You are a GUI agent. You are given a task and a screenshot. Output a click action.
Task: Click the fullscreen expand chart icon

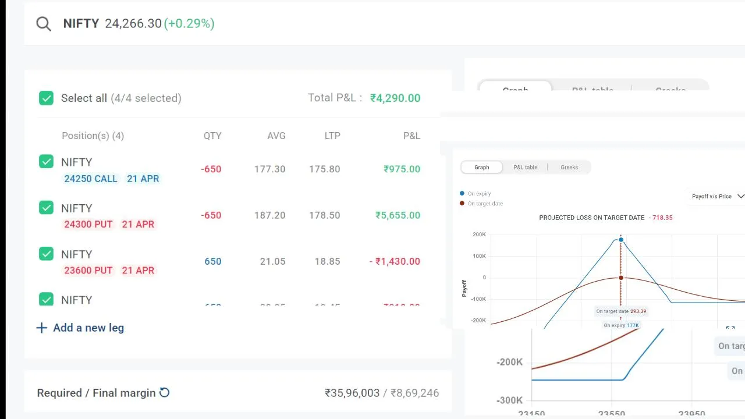(x=730, y=329)
